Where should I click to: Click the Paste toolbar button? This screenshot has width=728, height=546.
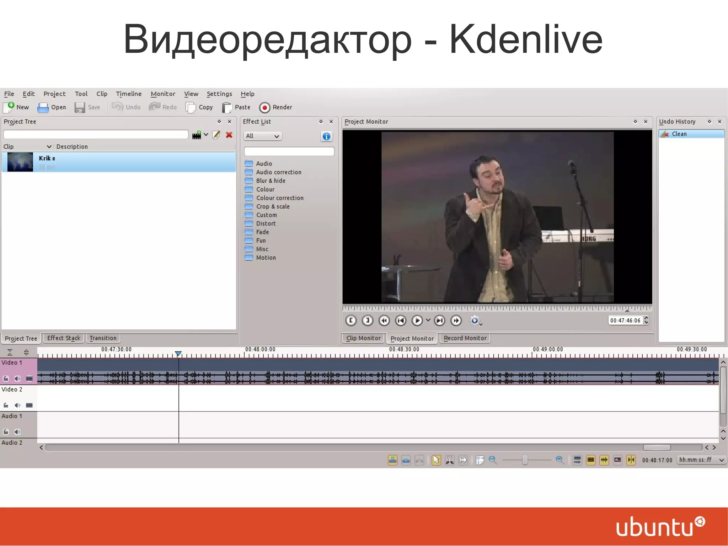coord(236,107)
